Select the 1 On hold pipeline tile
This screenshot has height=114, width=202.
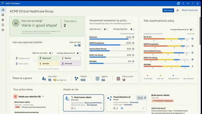(48, 64)
